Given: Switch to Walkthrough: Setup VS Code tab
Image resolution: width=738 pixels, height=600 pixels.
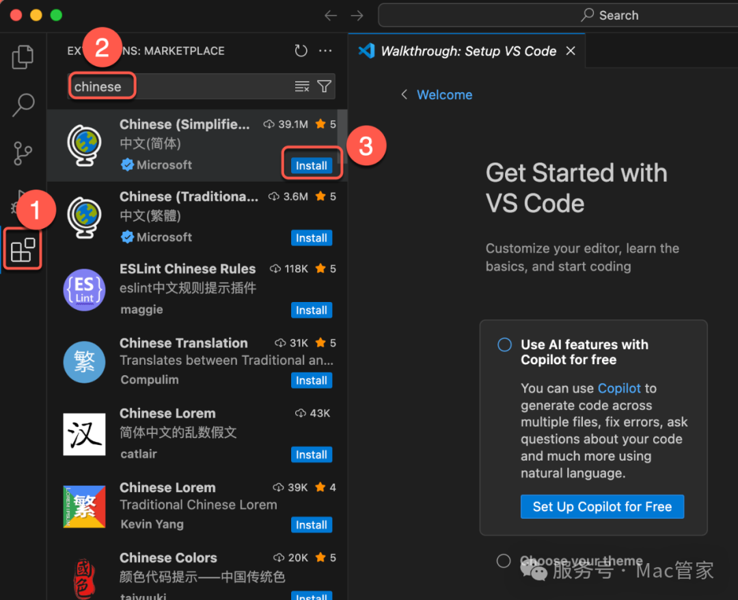Looking at the screenshot, I should click(x=468, y=51).
